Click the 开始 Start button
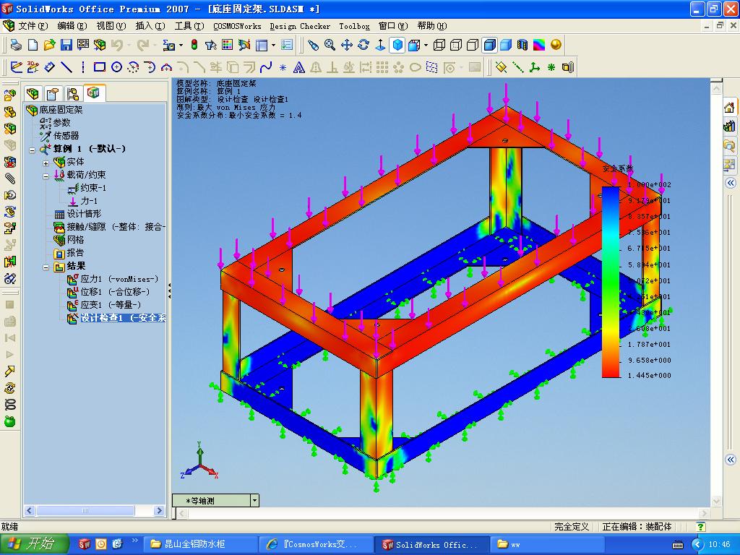 pos(34,544)
